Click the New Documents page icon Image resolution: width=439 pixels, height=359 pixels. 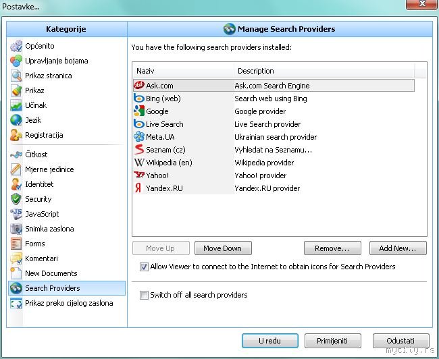16,273
